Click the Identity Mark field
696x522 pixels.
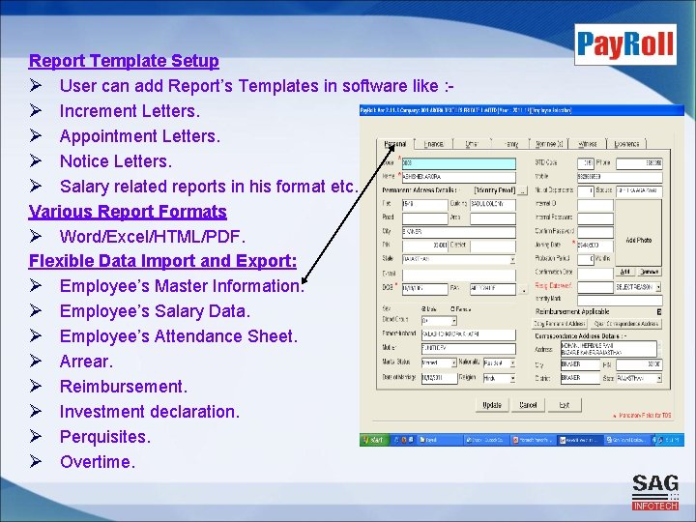[x=620, y=301]
